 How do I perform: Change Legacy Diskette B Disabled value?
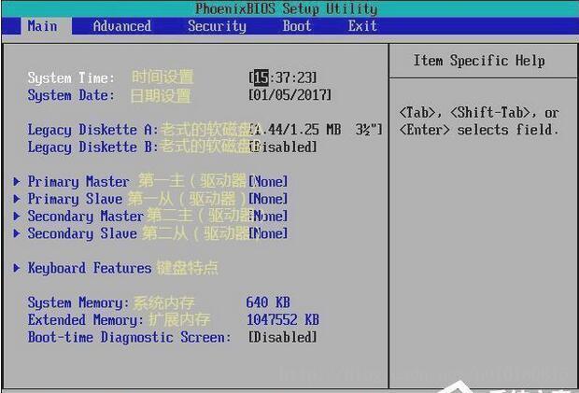(x=283, y=147)
